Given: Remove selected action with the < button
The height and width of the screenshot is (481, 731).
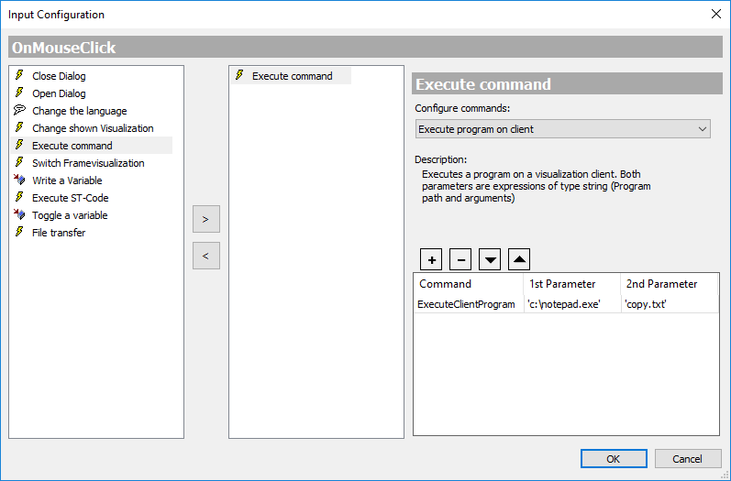Looking at the screenshot, I should [206, 256].
